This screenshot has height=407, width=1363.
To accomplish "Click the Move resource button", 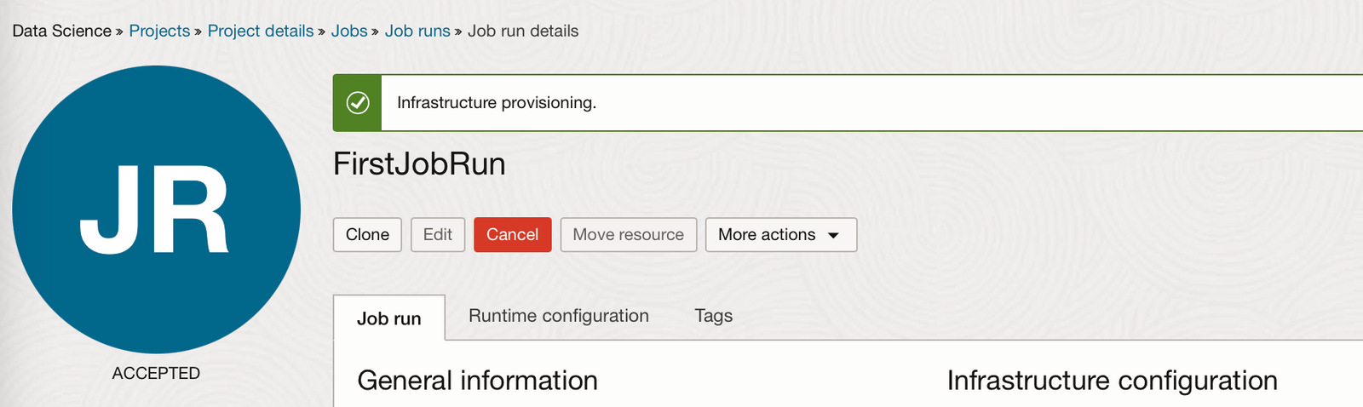I will (629, 235).
